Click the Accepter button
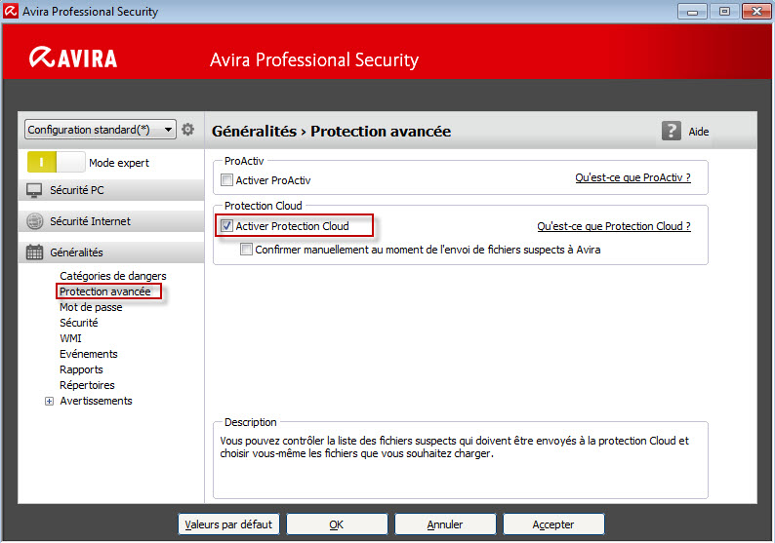 [553, 524]
